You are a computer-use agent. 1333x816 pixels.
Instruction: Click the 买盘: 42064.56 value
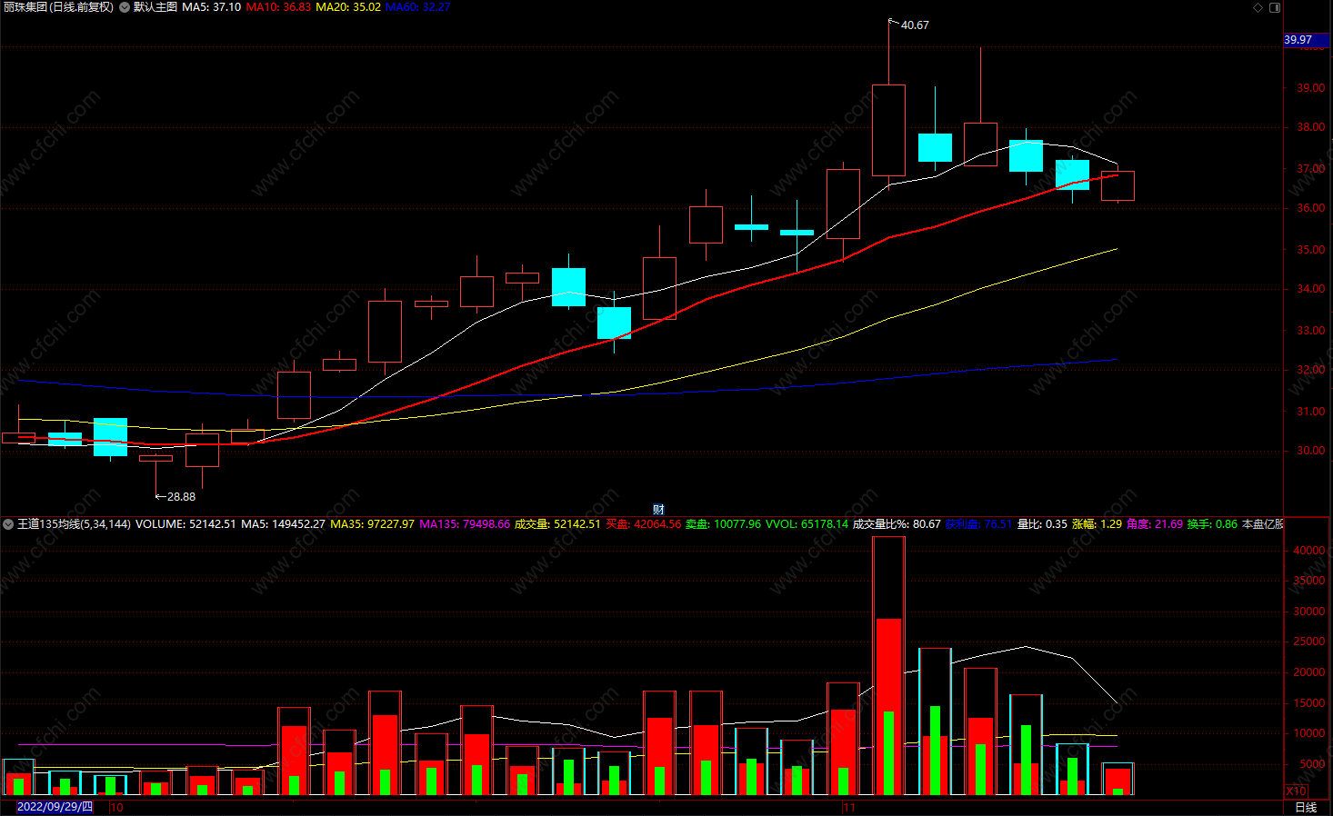(644, 524)
